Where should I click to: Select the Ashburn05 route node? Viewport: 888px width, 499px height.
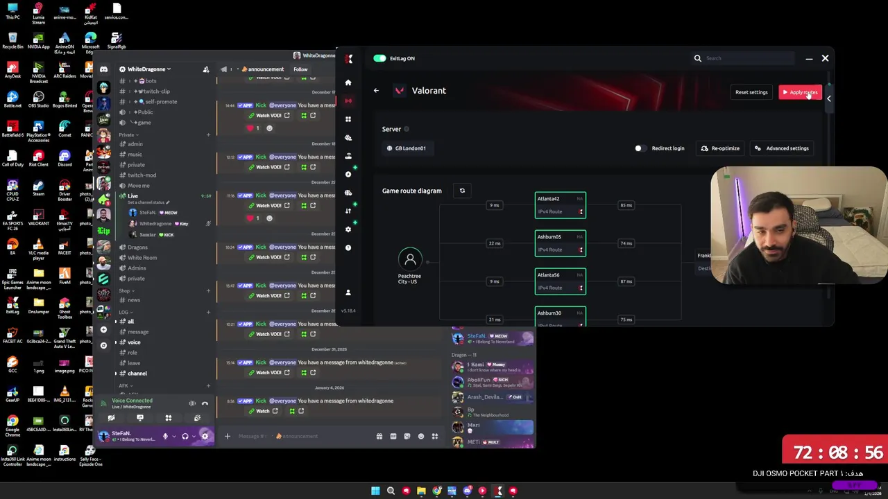click(561, 243)
